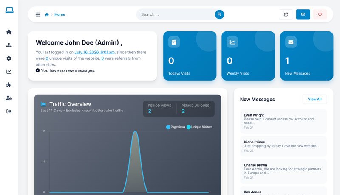
Task: Click the Traffic Overview chart icon
Action: pyautogui.click(x=43, y=104)
